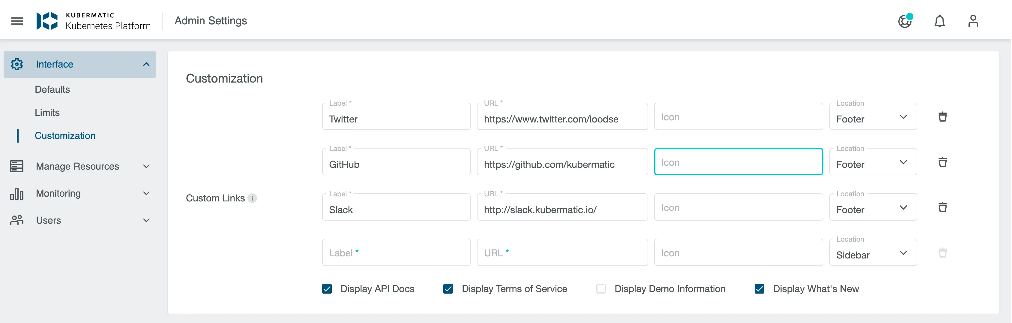Click the Monitoring bar-chart icon

16,193
